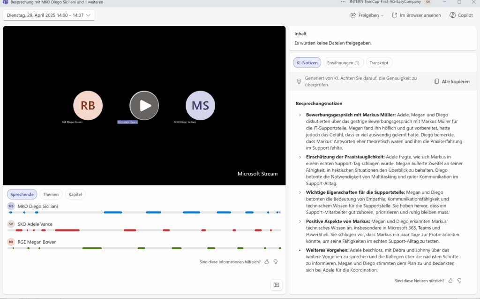Click the Microsoft Stream label in video

tap(257, 174)
